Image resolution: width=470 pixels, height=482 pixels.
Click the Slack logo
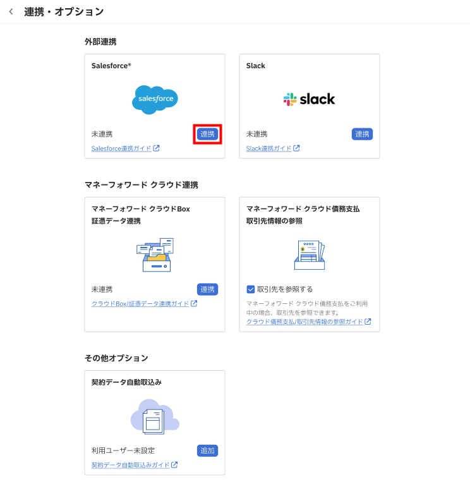[309, 99]
